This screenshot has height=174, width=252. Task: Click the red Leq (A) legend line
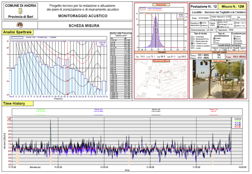tap(214, 115)
